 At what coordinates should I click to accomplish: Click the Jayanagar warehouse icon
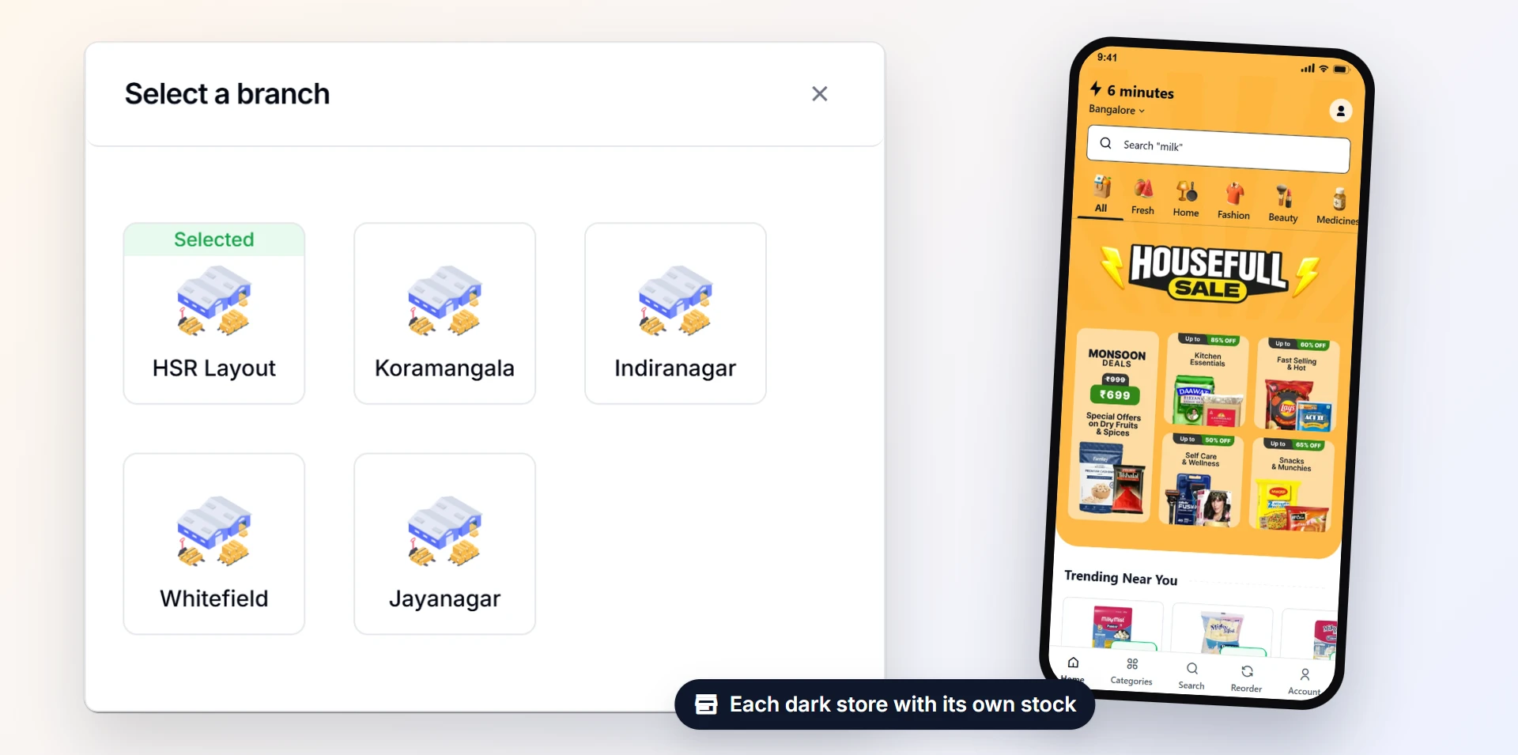tap(445, 531)
